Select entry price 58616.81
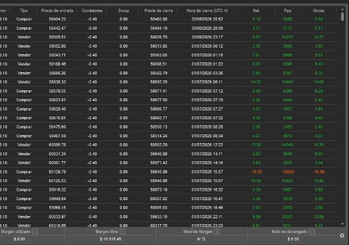The image size is (349, 245). pyautogui.click(x=58, y=118)
